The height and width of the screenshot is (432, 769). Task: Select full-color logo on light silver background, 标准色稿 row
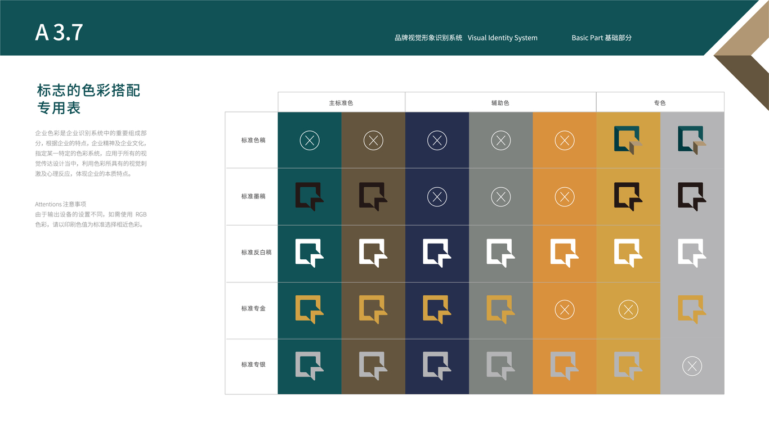[692, 140]
